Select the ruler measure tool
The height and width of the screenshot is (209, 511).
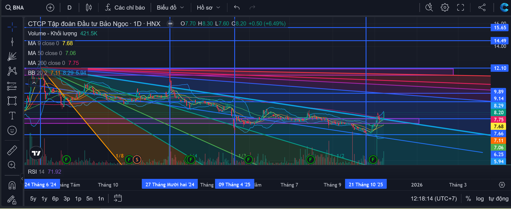click(12, 150)
